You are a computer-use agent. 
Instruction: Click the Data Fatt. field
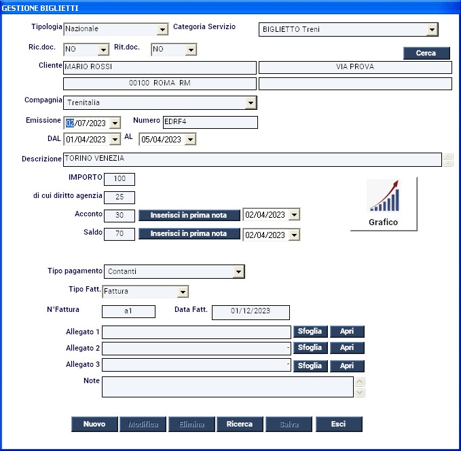click(251, 313)
